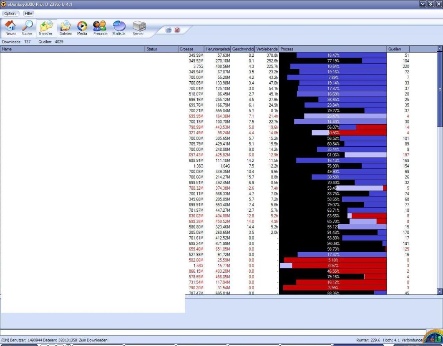
Task: Select the 518.07M size cell
Action: (196, 94)
